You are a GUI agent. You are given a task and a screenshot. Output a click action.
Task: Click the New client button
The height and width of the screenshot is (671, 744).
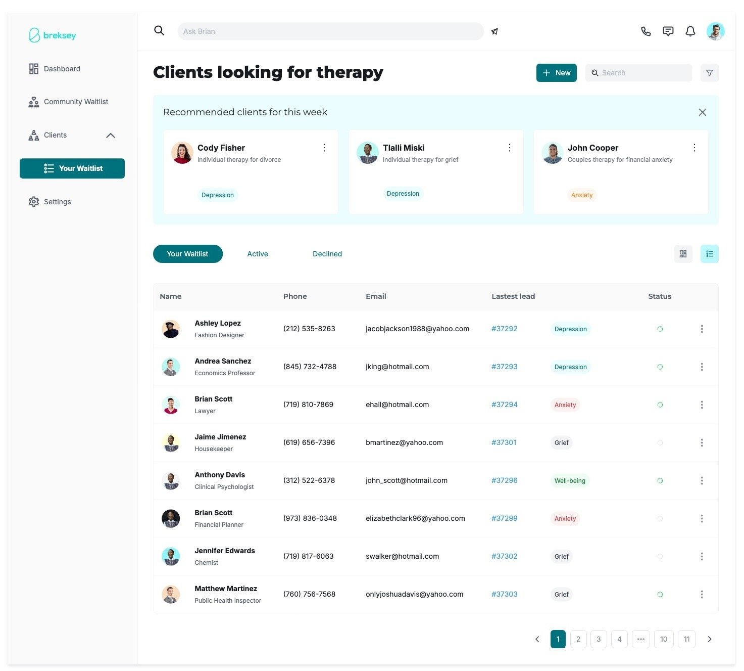556,73
